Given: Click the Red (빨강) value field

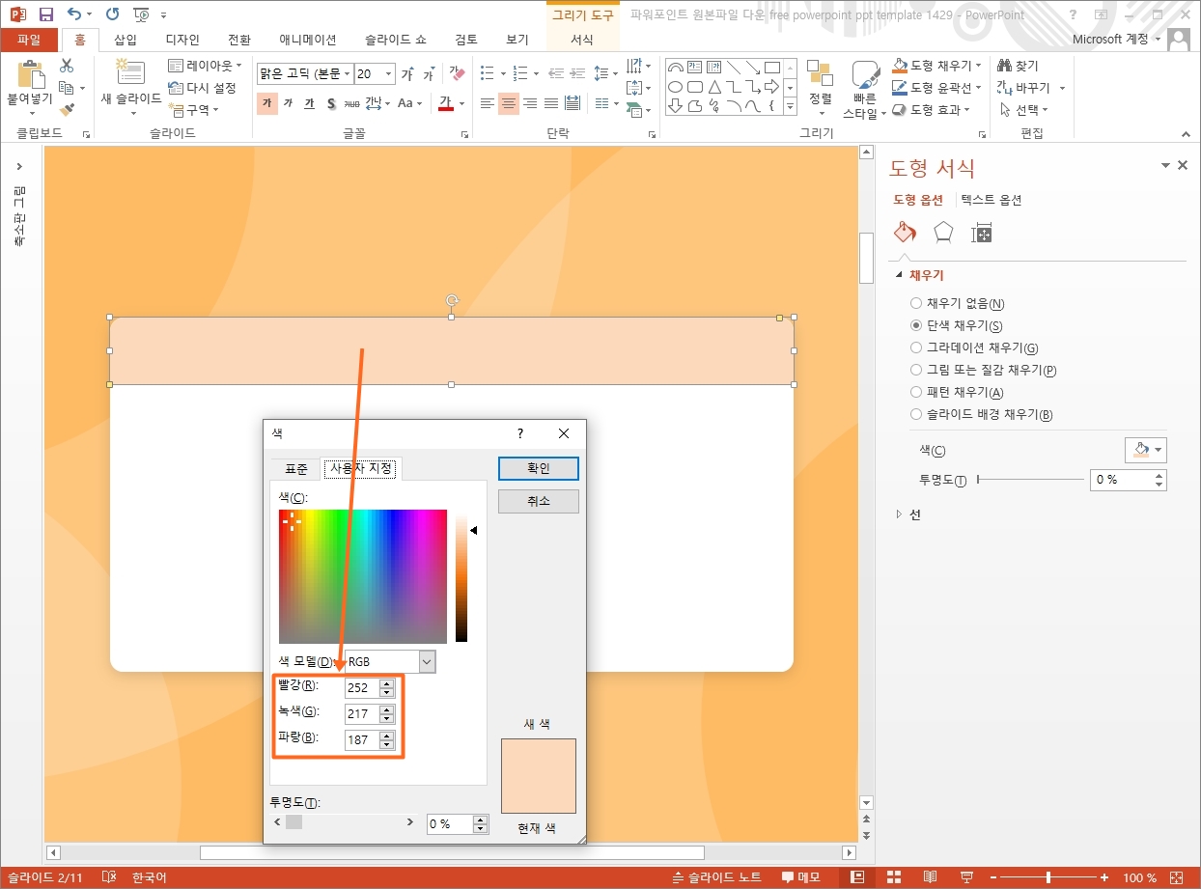Looking at the screenshot, I should 362,688.
